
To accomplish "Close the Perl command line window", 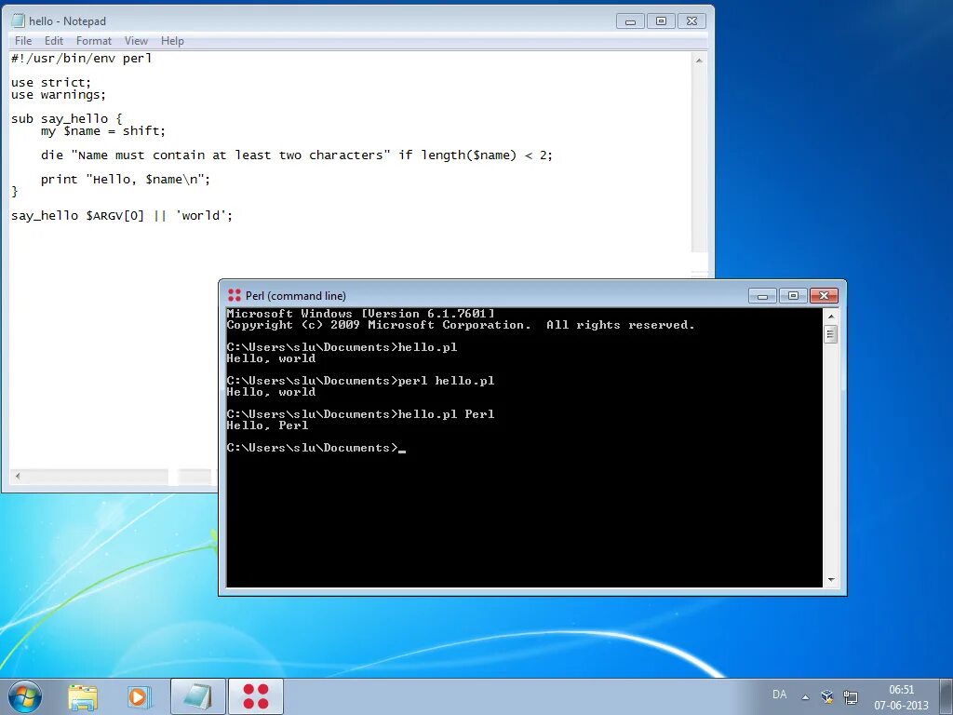I will (825, 295).
